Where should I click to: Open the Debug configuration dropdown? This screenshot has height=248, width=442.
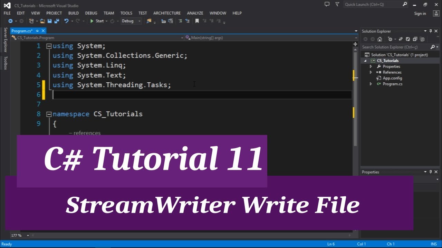(x=131, y=21)
